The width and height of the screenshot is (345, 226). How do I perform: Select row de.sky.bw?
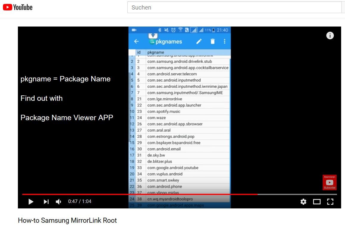coord(180,155)
